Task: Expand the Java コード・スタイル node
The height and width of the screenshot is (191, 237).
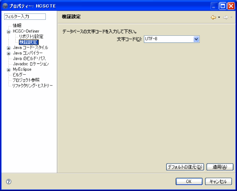Action: (x=8, y=48)
